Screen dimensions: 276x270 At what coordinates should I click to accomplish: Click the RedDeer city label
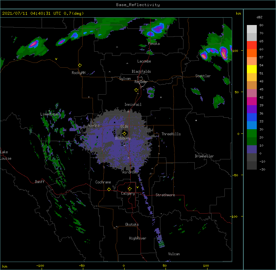pyautogui.click(x=141, y=82)
